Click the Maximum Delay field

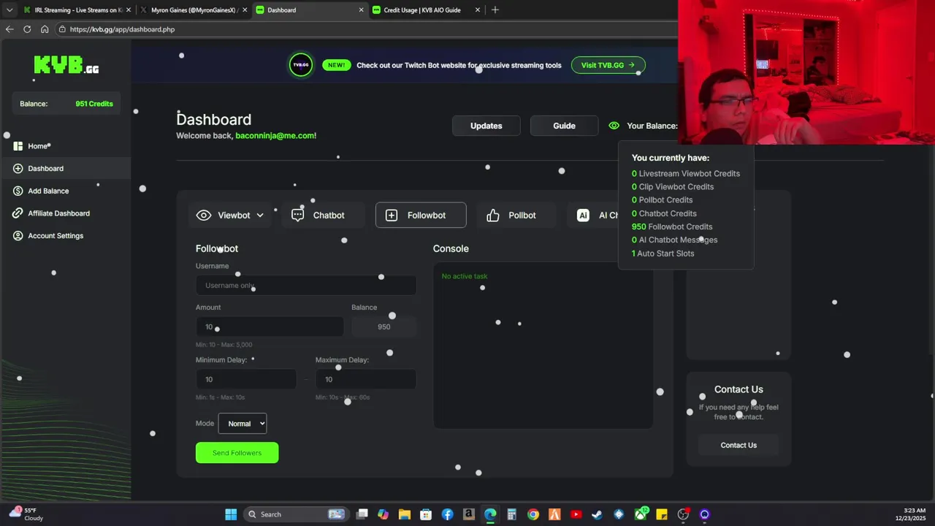pyautogui.click(x=366, y=379)
